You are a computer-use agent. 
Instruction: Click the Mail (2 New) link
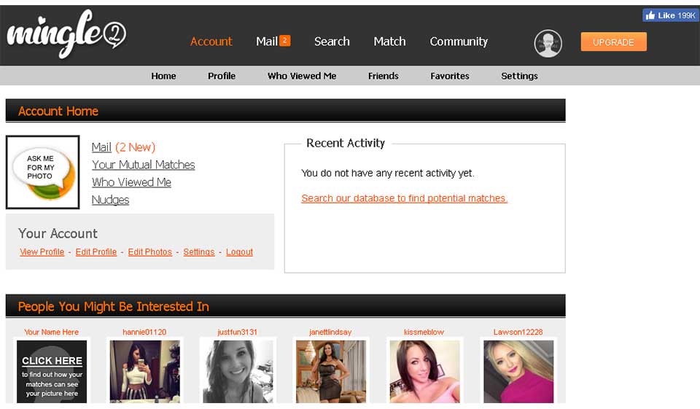click(123, 147)
